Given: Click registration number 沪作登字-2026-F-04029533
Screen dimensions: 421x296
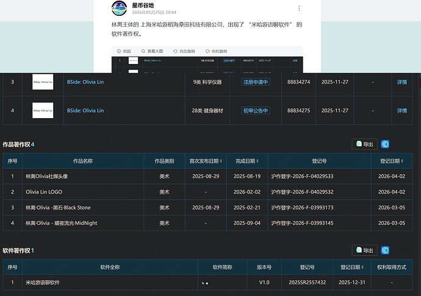Looking at the screenshot, I should pos(302,176).
